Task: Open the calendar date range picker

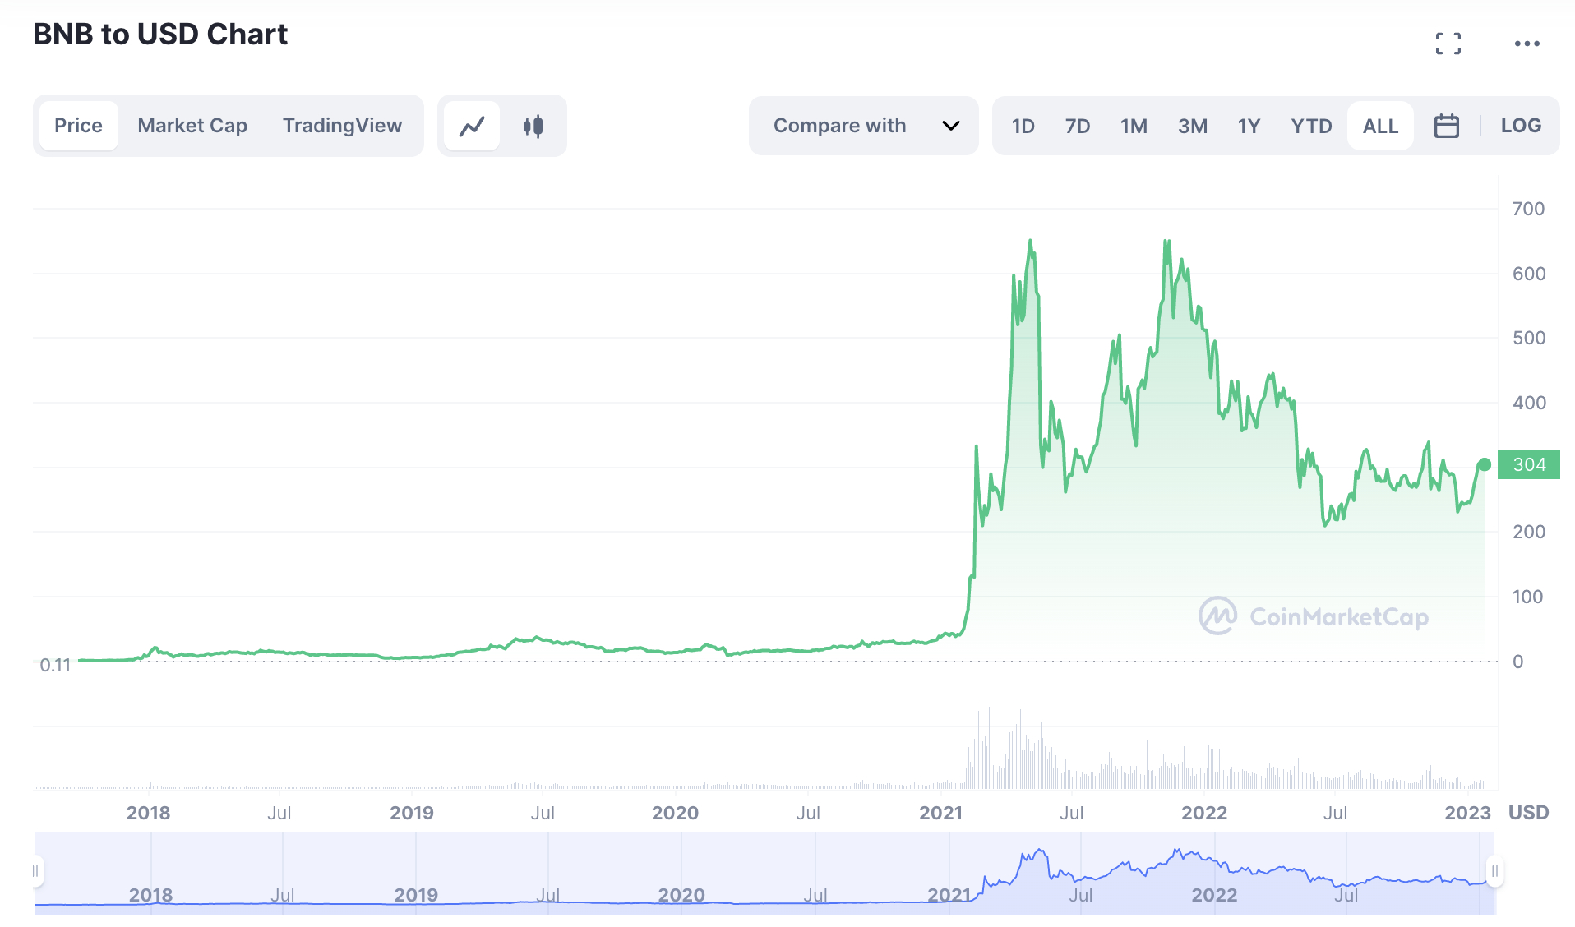Action: click(x=1446, y=126)
